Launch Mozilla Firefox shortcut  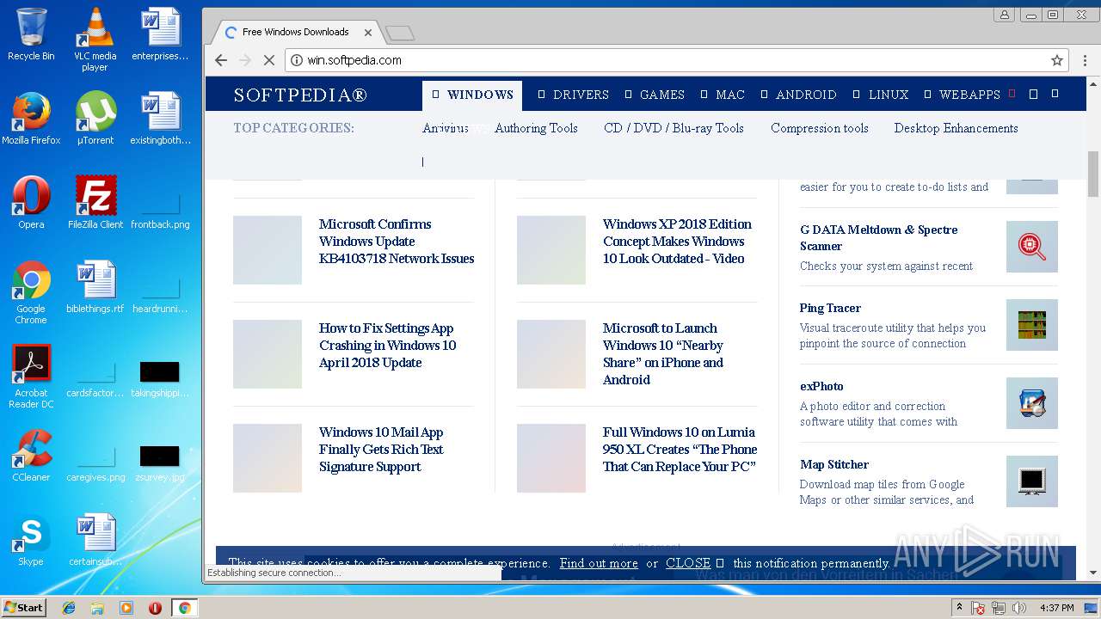(31, 119)
